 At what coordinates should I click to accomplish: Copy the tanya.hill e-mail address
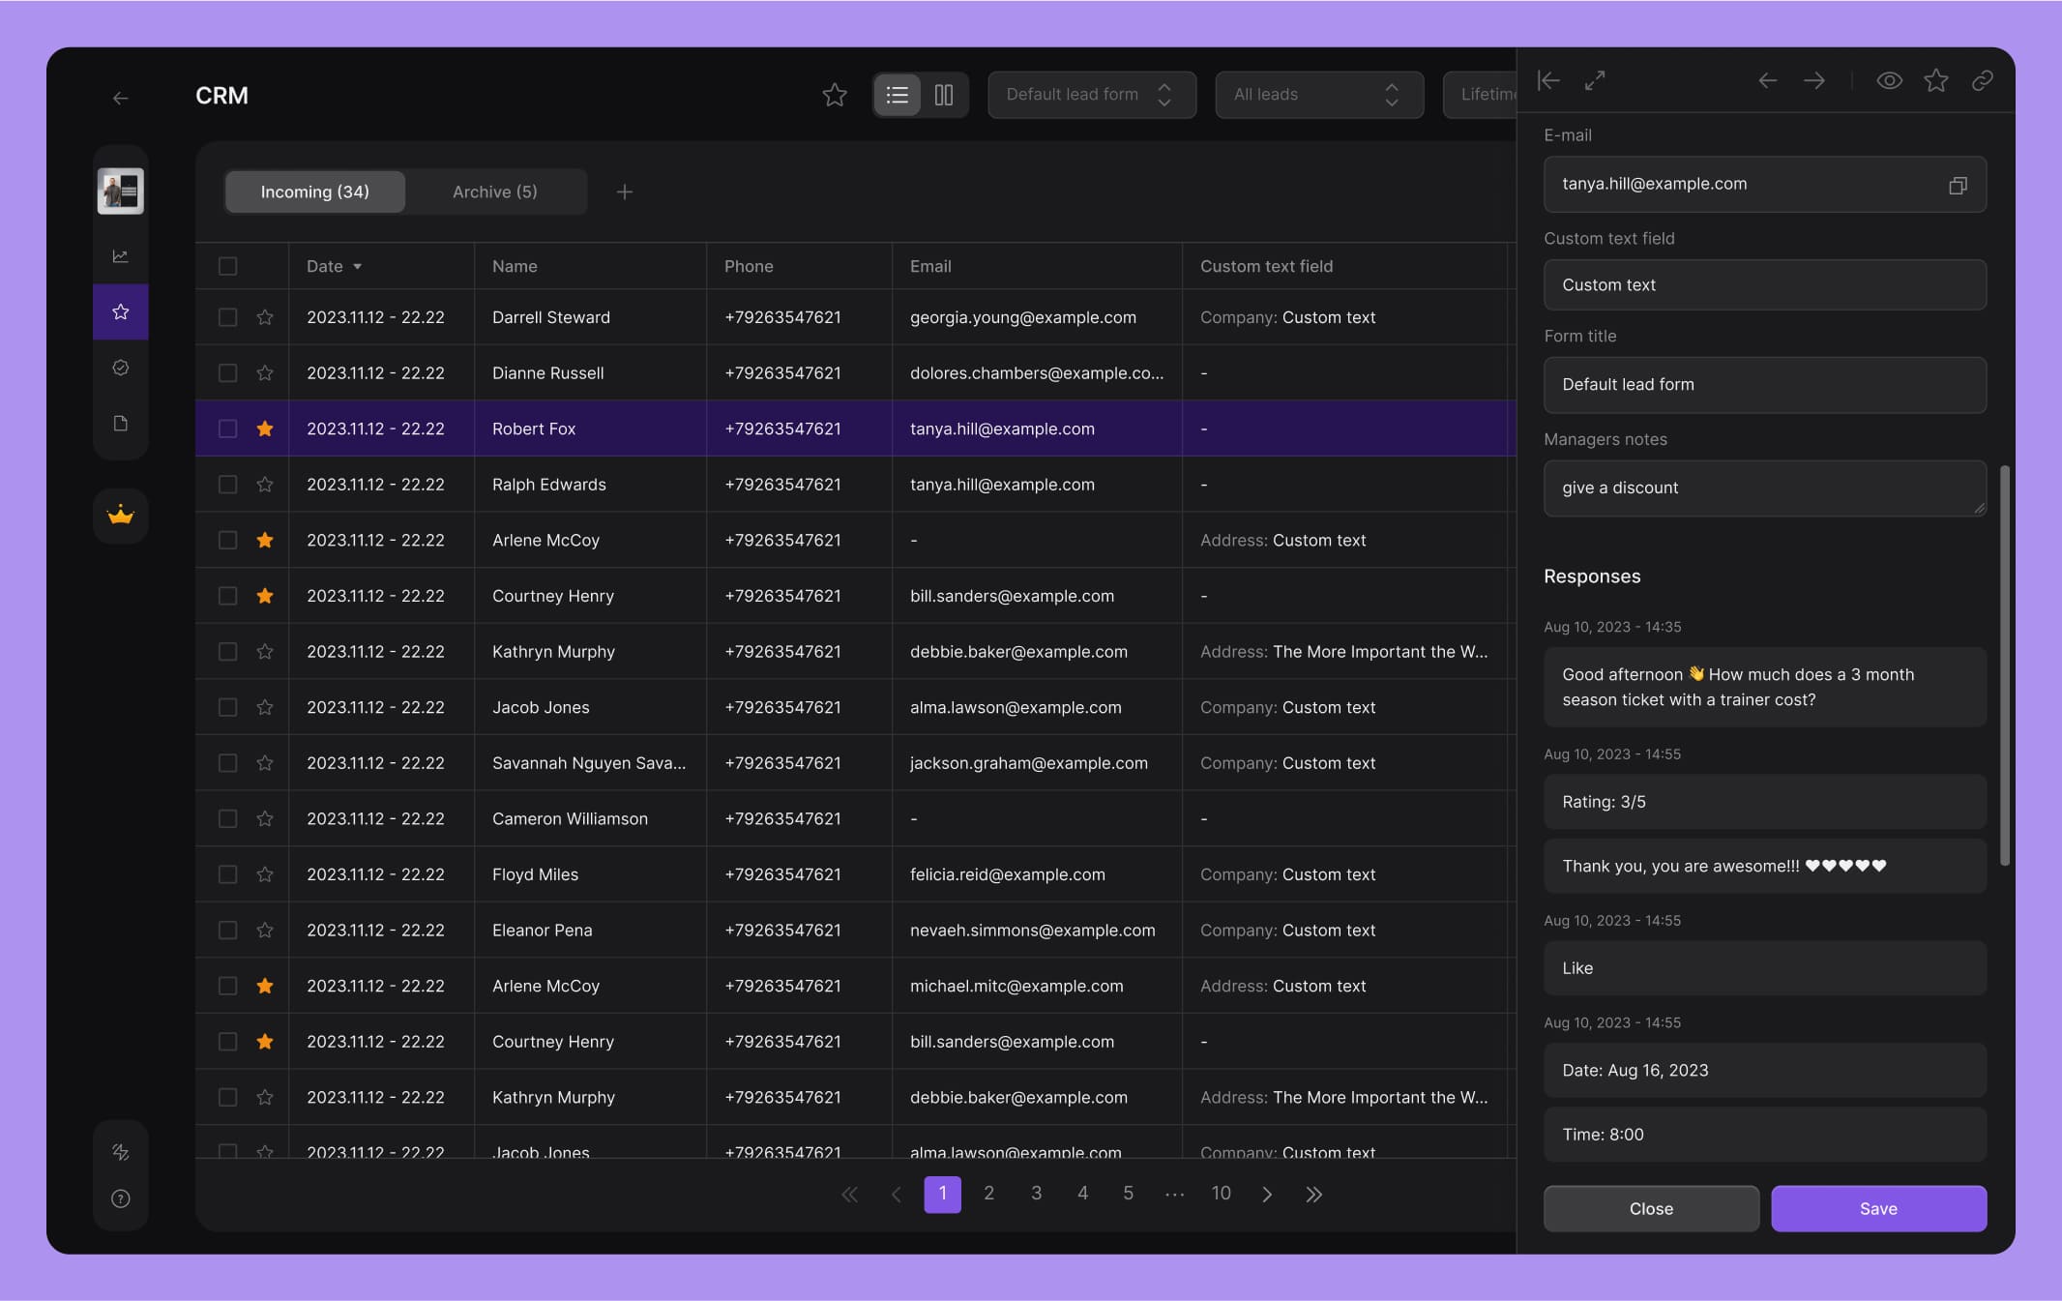coord(1957,185)
